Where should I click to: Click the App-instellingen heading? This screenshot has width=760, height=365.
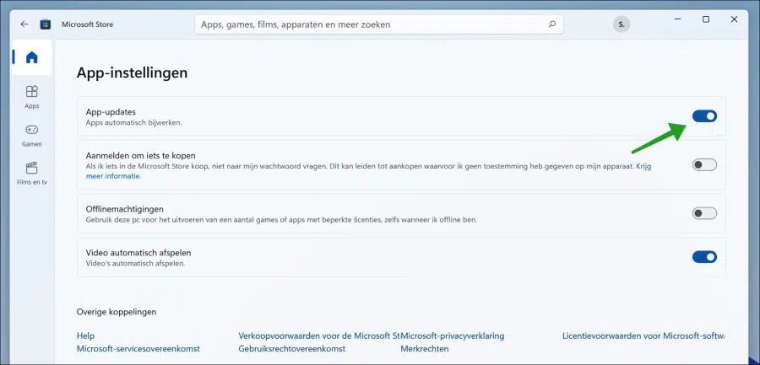132,72
